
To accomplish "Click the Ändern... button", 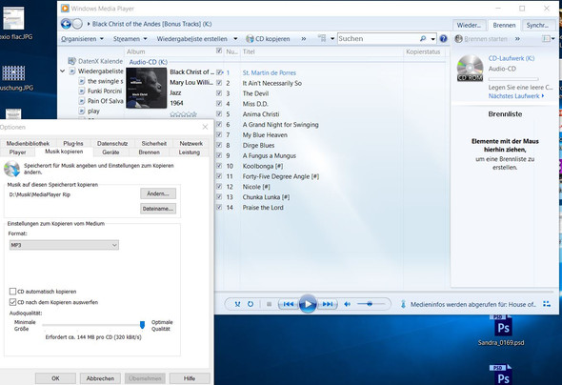I will pyautogui.click(x=158, y=193).
